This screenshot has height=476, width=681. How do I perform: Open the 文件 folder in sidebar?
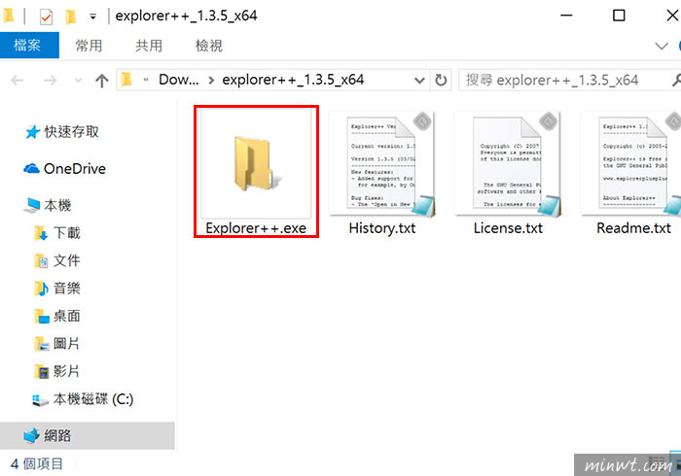(x=57, y=260)
